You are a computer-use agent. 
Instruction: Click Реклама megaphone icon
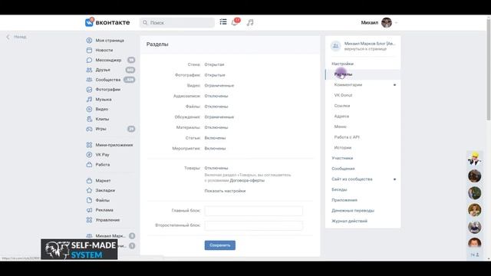(x=89, y=210)
